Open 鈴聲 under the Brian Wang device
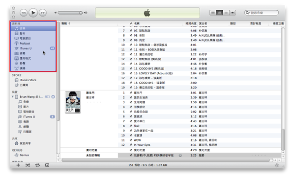The height and width of the screenshot is (183, 295). click(x=26, y=127)
